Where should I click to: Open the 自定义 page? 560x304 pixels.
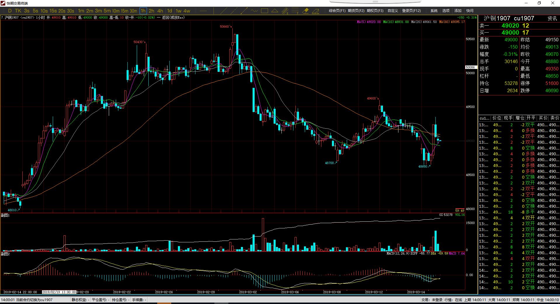393,11
